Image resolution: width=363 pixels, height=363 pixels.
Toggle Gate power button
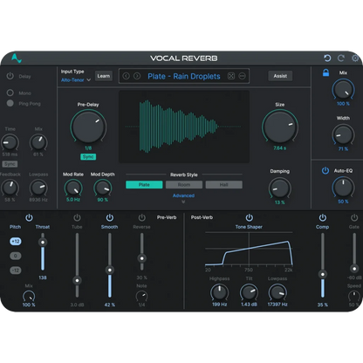[x=354, y=217]
